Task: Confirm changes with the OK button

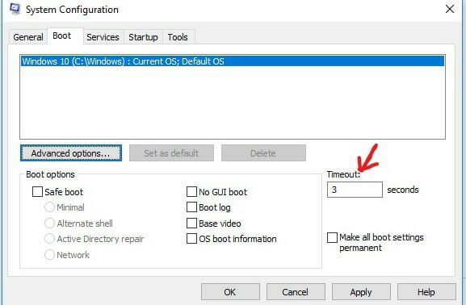Action: (x=230, y=292)
